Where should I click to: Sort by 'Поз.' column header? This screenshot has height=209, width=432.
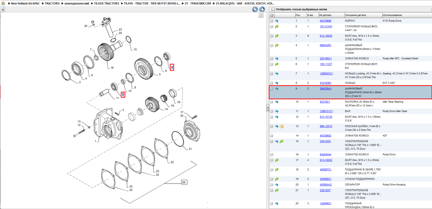(x=300, y=15)
